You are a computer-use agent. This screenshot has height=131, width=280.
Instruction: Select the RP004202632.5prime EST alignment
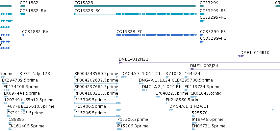(96, 84)
